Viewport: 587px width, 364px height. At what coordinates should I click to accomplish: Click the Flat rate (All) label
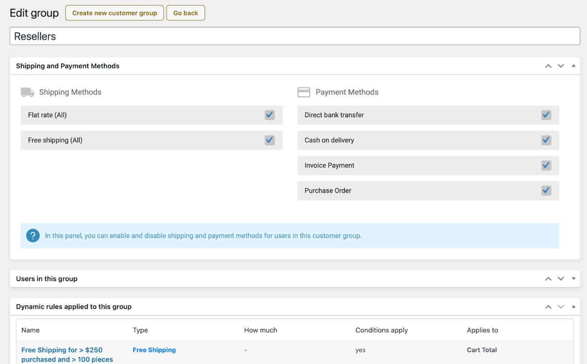point(47,115)
